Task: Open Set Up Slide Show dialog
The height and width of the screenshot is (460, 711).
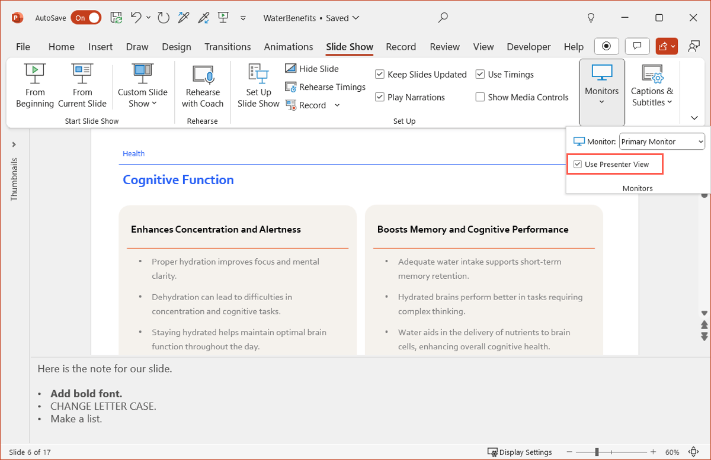Action: 258,86
